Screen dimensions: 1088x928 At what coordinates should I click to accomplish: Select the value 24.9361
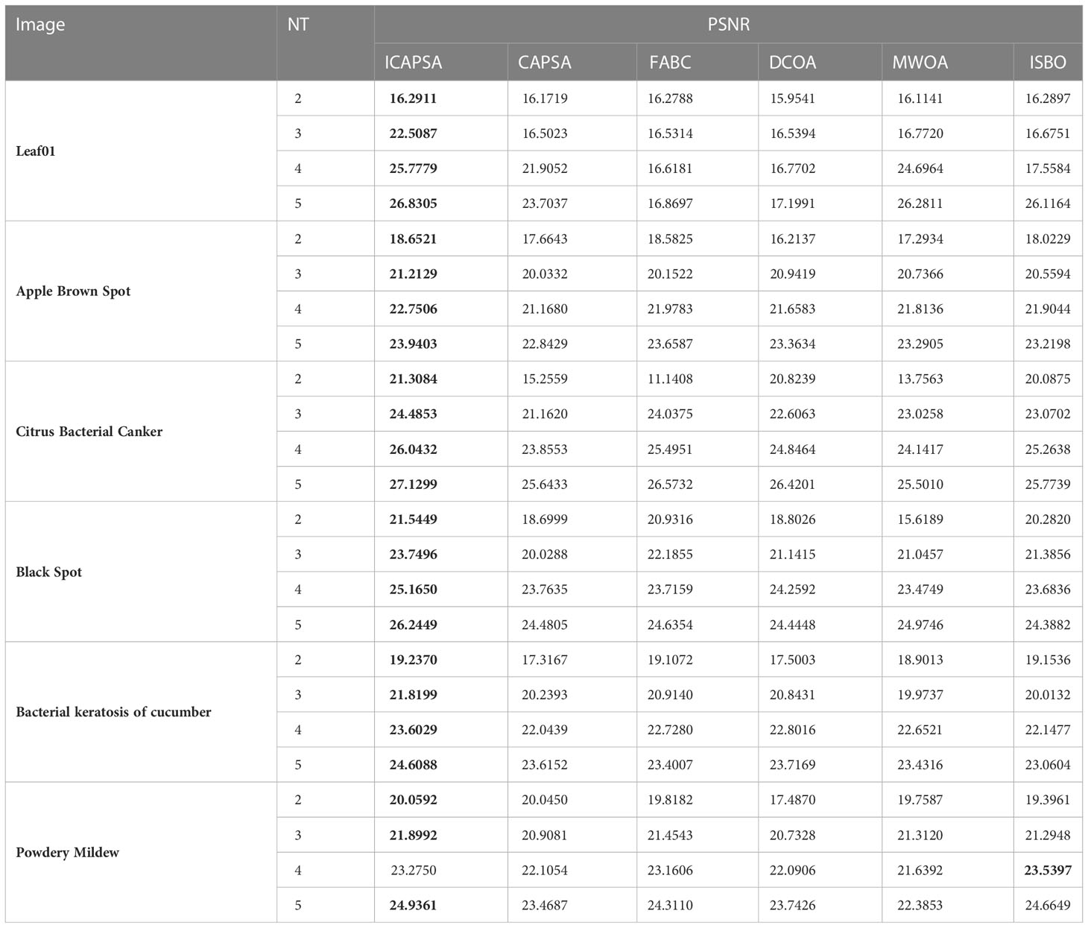[413, 906]
